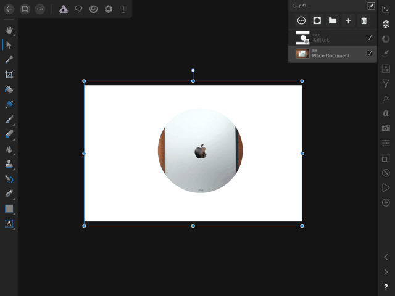Viewport: 395px width, 296px height.
Task: Open the Stock camera studio icon
Action: click(386, 128)
